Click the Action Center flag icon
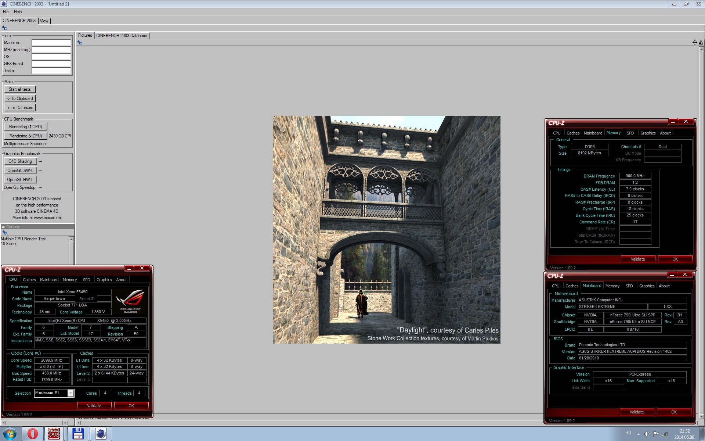Screen dimensions: 705x441 (x=656, y=434)
